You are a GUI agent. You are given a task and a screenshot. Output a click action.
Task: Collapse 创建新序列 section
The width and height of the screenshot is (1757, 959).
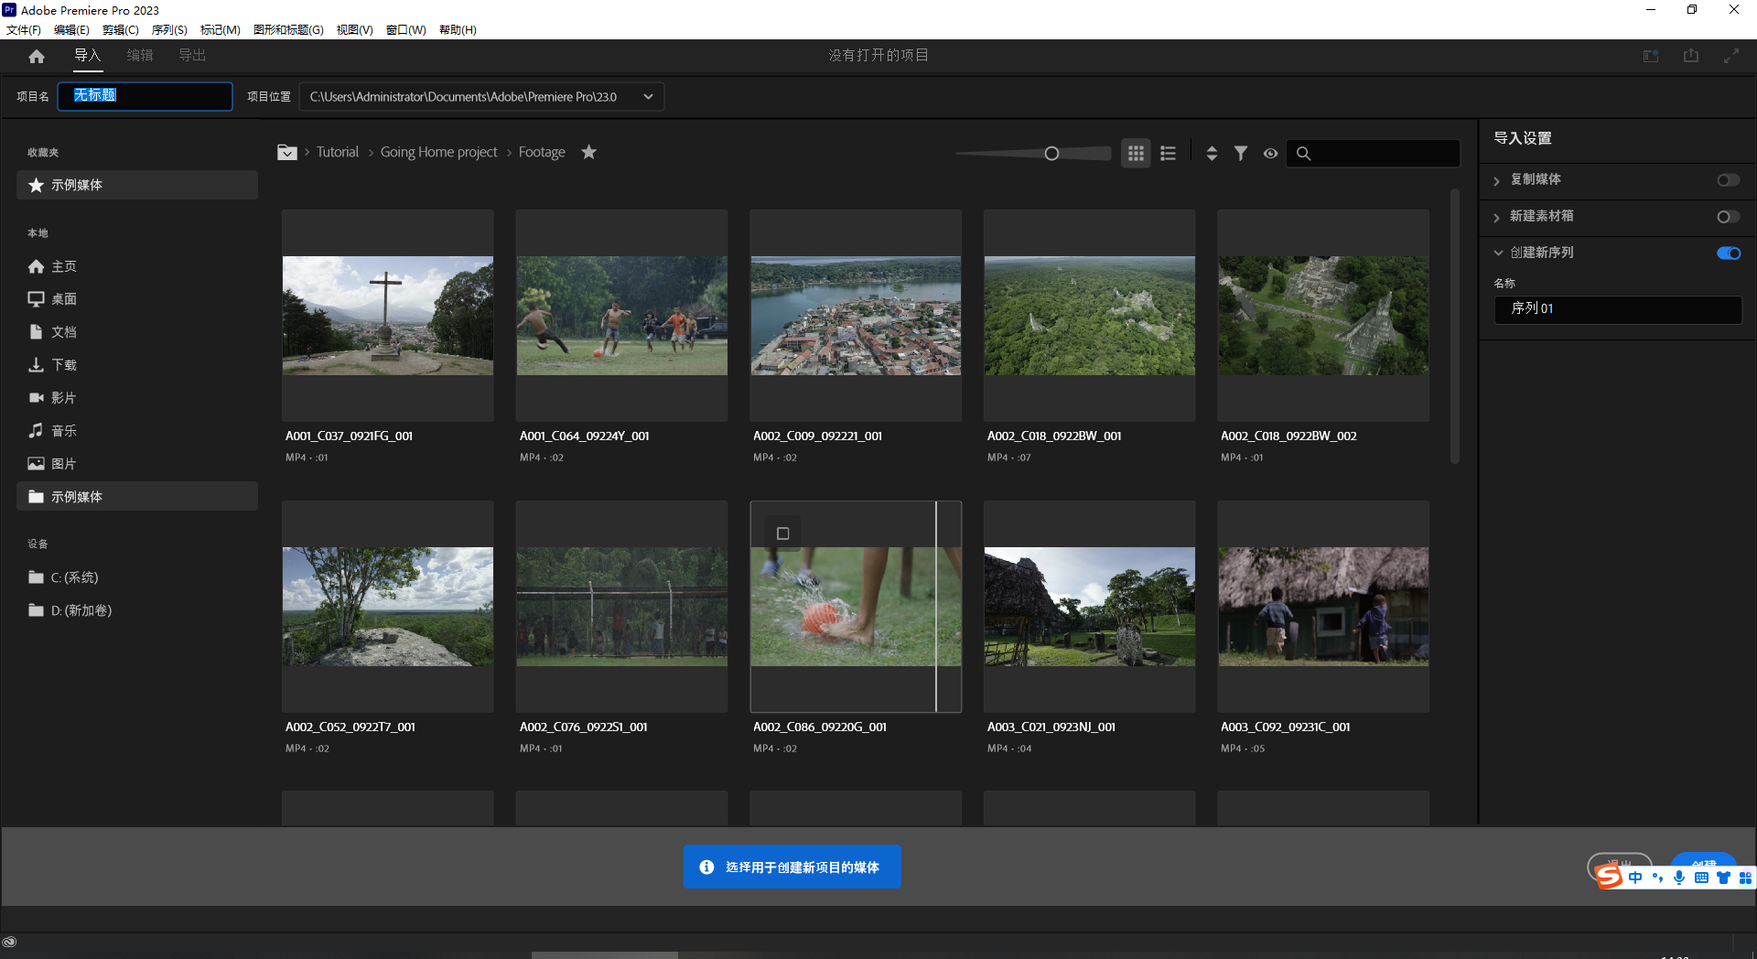pos(1498,253)
